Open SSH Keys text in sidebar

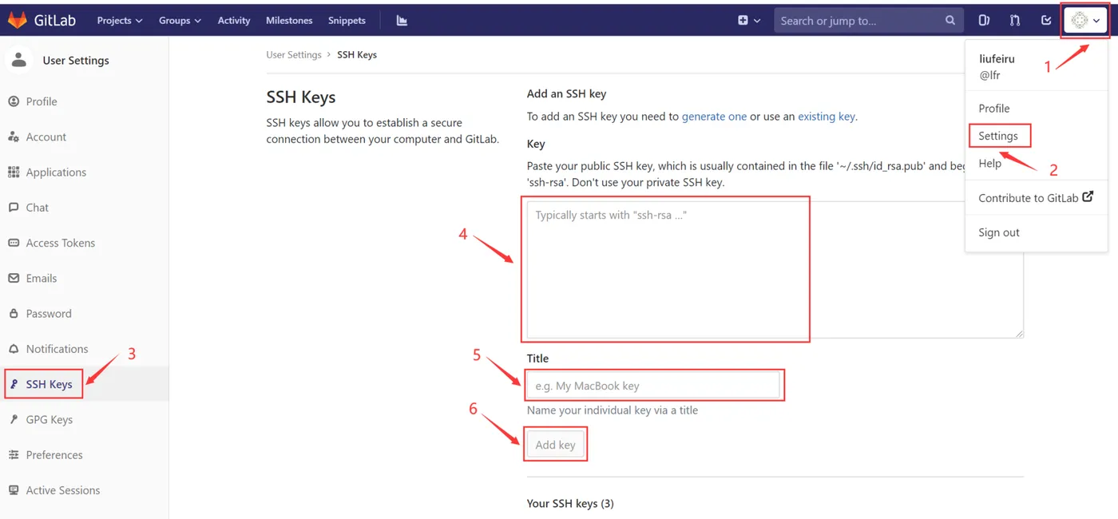point(50,384)
